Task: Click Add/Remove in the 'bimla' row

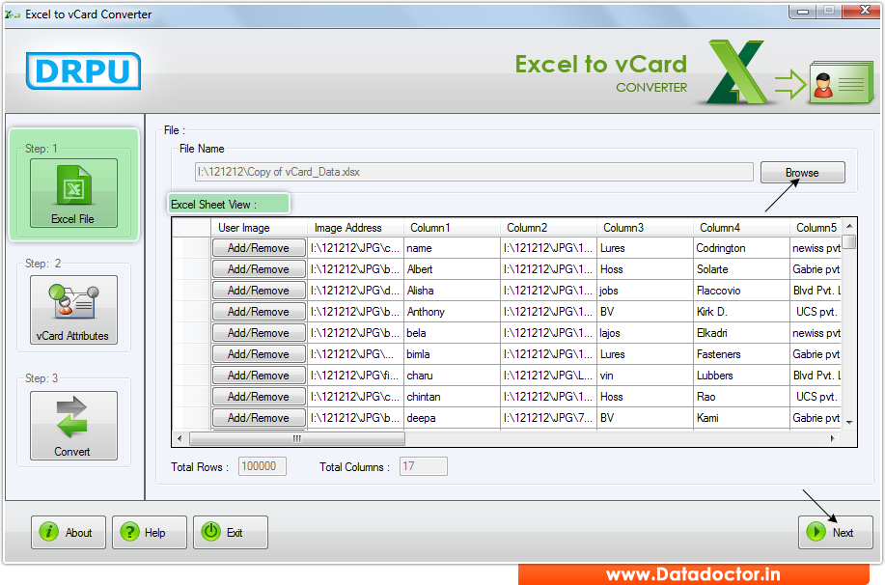Action: click(259, 354)
